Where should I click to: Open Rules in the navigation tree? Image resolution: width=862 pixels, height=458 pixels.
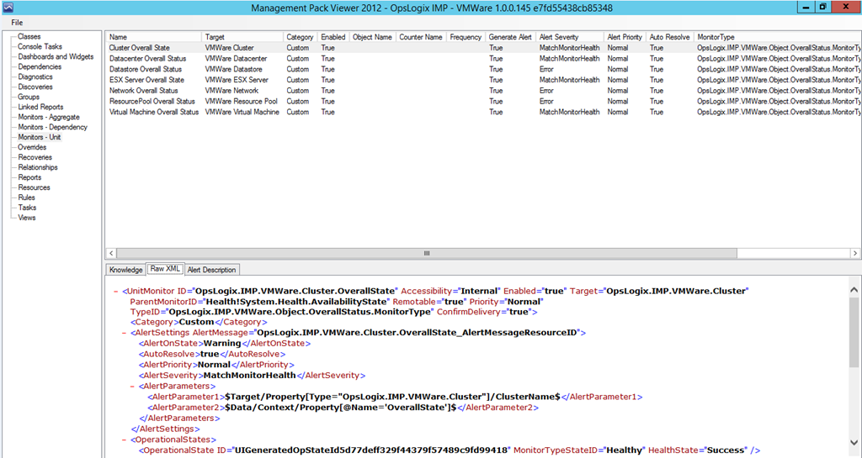click(28, 197)
